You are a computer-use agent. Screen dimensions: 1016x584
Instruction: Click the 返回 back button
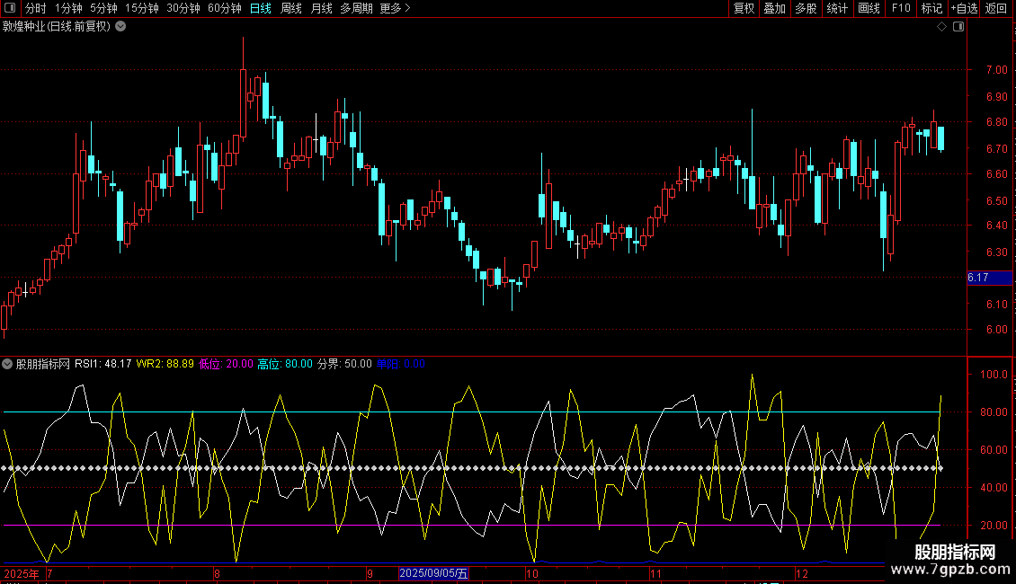[996, 9]
